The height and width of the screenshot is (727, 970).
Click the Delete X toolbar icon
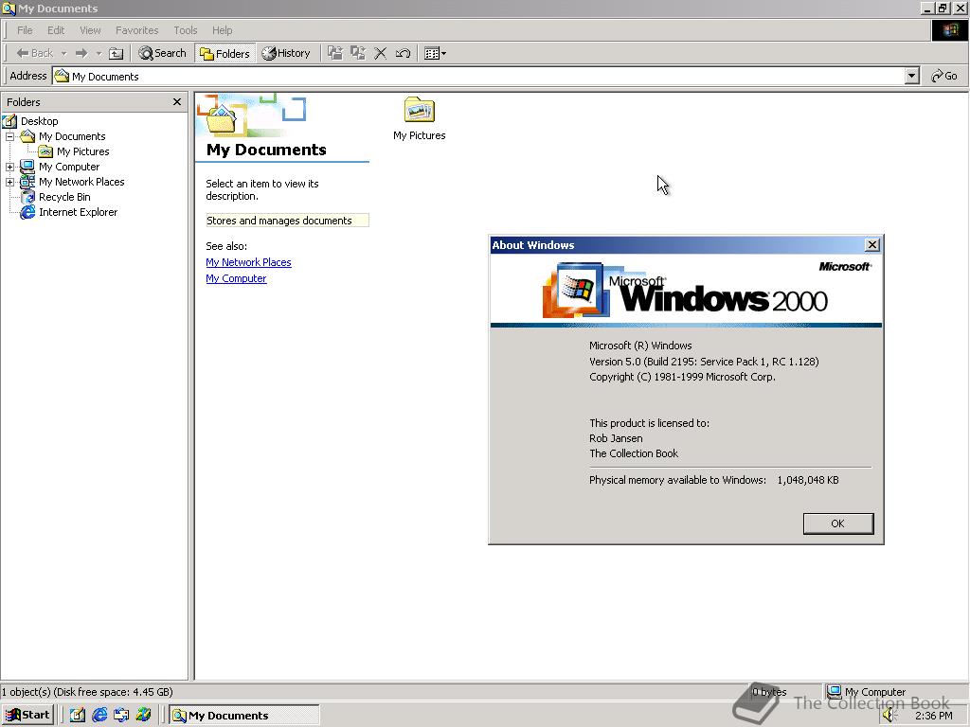coord(381,53)
